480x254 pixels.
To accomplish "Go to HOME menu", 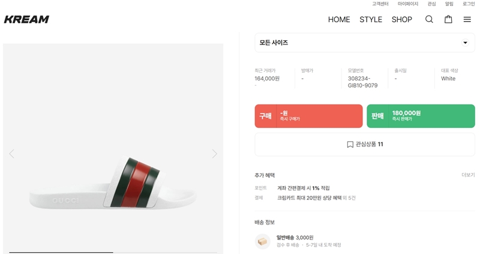I will pos(339,19).
